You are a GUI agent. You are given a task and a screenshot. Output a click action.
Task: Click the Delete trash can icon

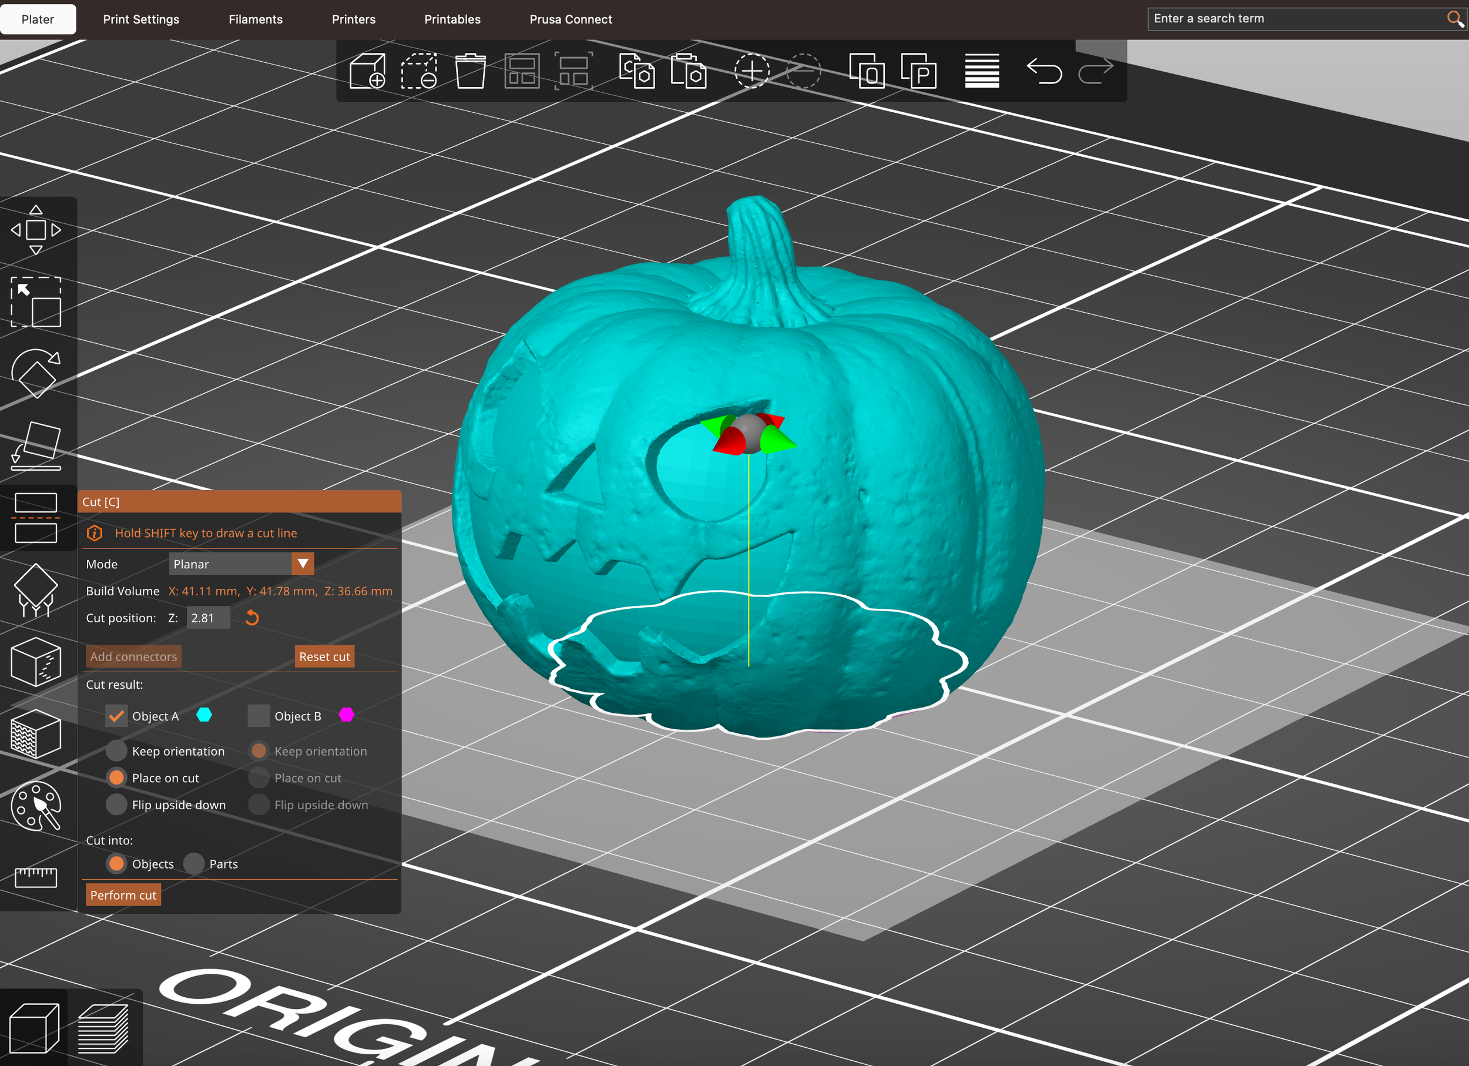[x=470, y=71]
